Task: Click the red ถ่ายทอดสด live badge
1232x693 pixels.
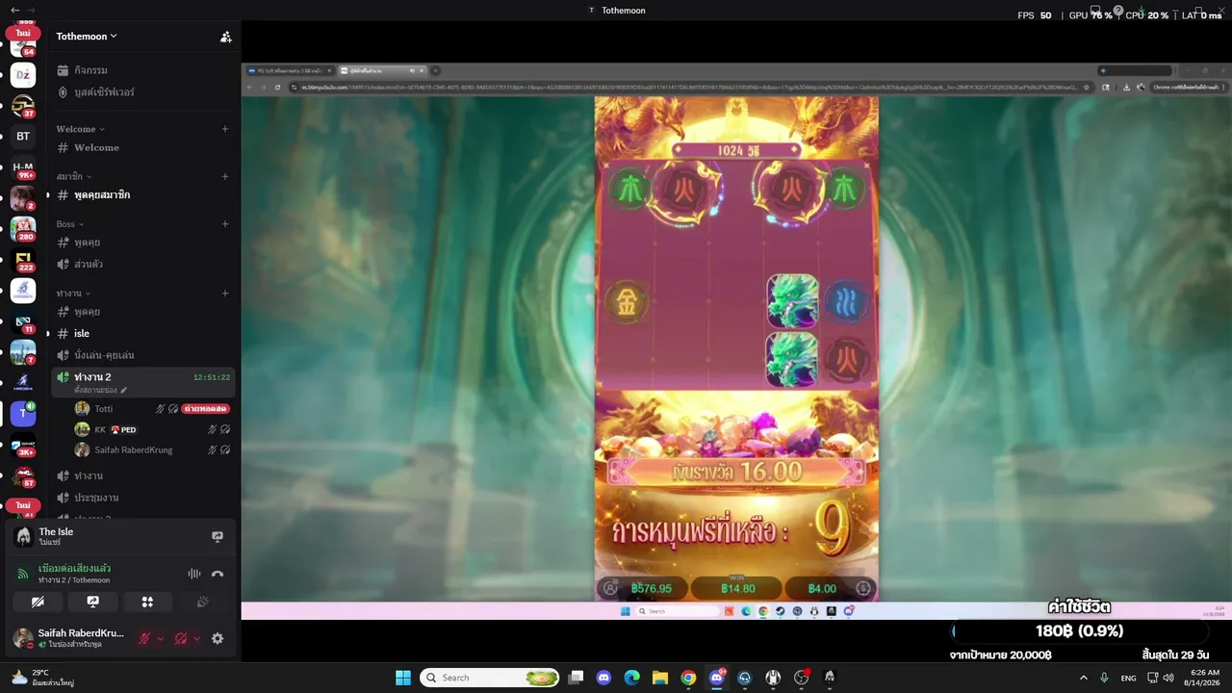Action: pos(205,409)
